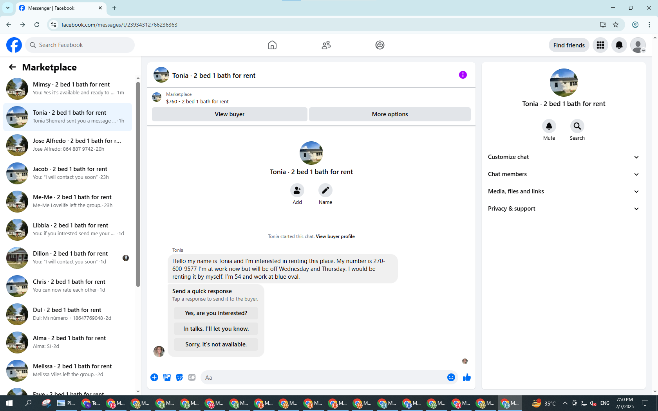
Task: Open Windows taskbar search
Action: pos(28,403)
